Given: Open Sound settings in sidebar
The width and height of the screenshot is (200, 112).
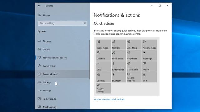Looking at the screenshot, I should 62,49.
